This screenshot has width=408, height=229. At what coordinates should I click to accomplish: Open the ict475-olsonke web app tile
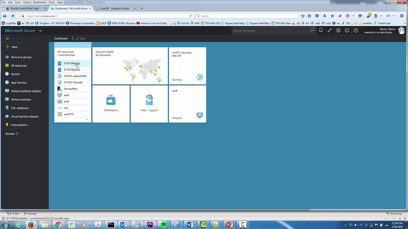point(187,66)
